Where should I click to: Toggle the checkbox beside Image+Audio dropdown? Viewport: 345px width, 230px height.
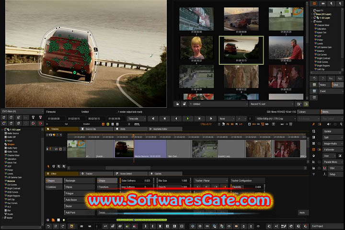[319, 143]
